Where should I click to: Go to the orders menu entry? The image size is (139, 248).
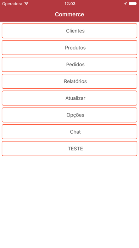(x=69, y=64)
